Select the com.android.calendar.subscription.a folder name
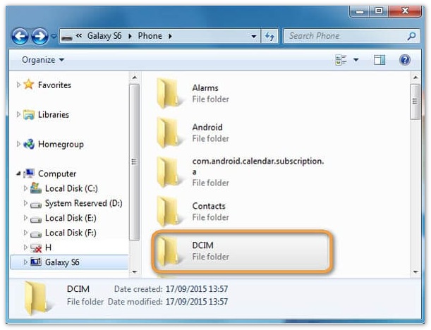 coord(258,166)
